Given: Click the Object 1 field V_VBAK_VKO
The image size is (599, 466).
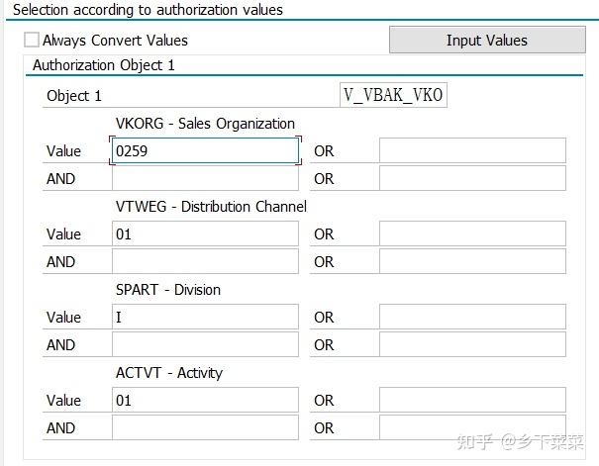Looking at the screenshot, I should [x=394, y=96].
